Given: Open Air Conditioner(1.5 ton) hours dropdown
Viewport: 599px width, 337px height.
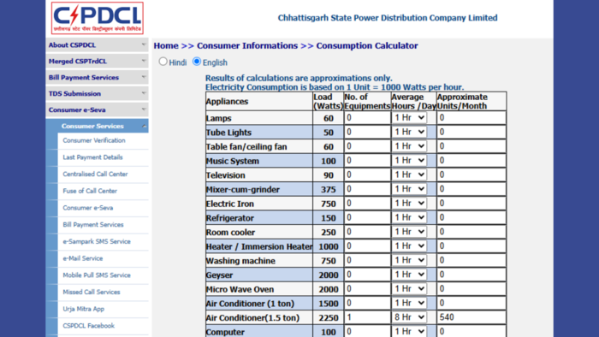Looking at the screenshot, I should [409, 317].
